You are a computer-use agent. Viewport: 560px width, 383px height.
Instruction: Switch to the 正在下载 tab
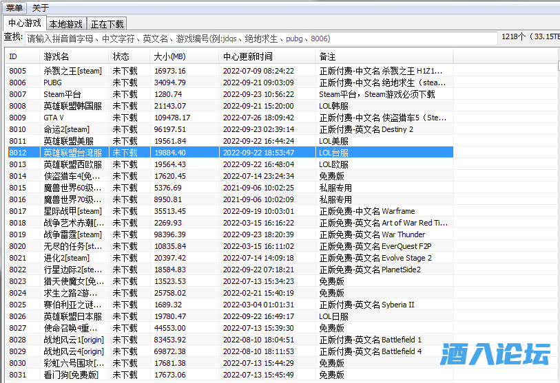[107, 25]
